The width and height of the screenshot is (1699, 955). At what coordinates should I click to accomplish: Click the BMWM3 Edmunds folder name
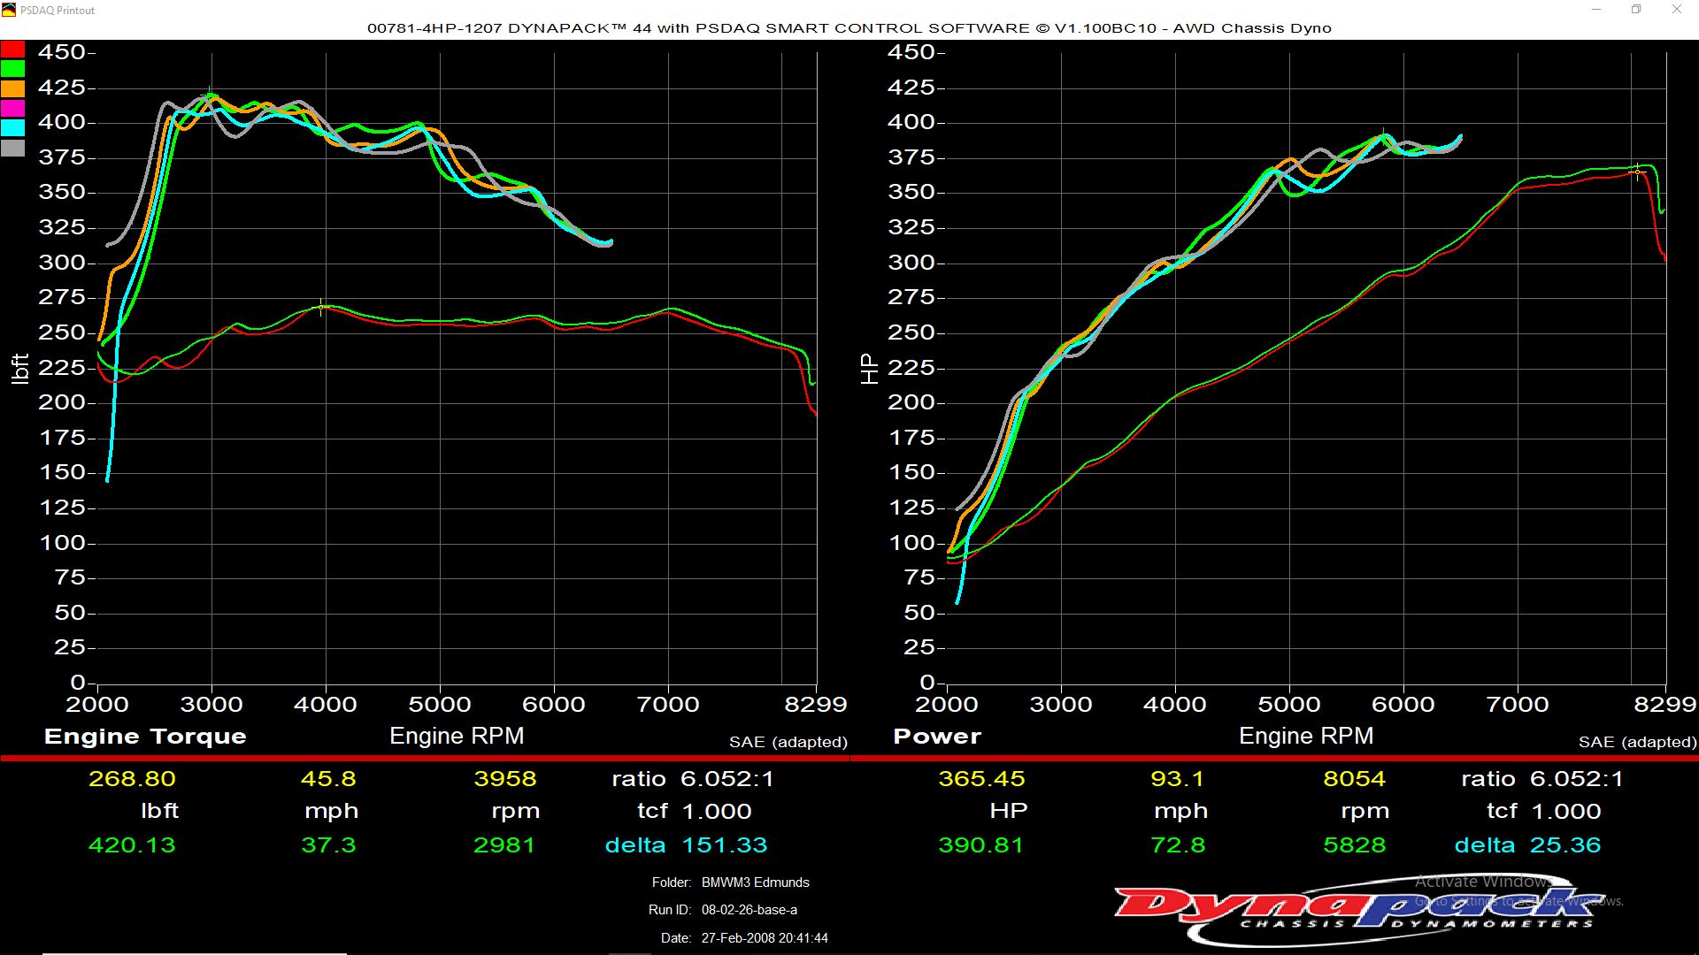[755, 882]
